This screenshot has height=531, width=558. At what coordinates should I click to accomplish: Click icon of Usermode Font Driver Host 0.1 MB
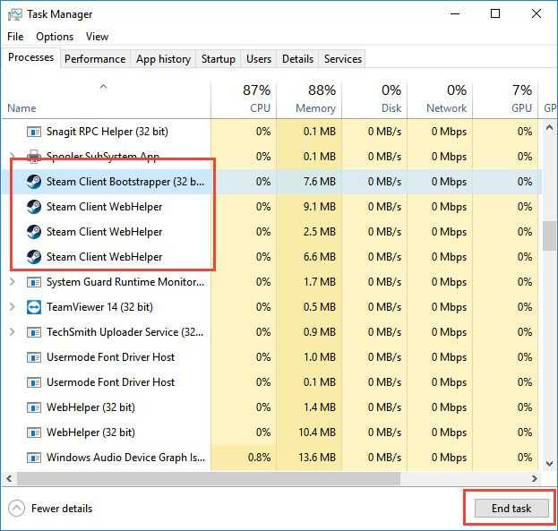(34, 382)
